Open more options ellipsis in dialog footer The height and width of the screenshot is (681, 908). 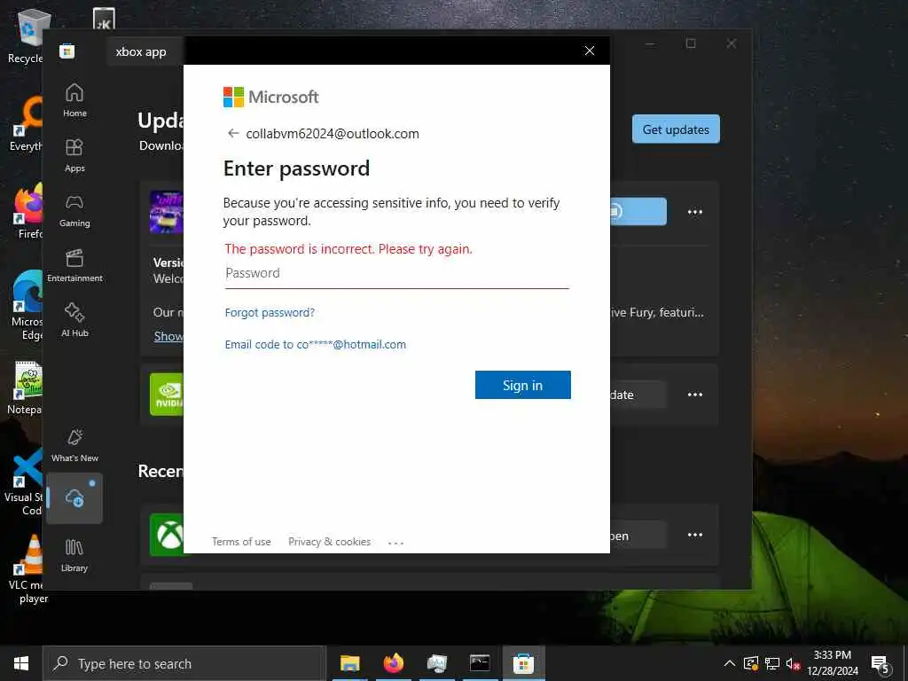coord(395,543)
